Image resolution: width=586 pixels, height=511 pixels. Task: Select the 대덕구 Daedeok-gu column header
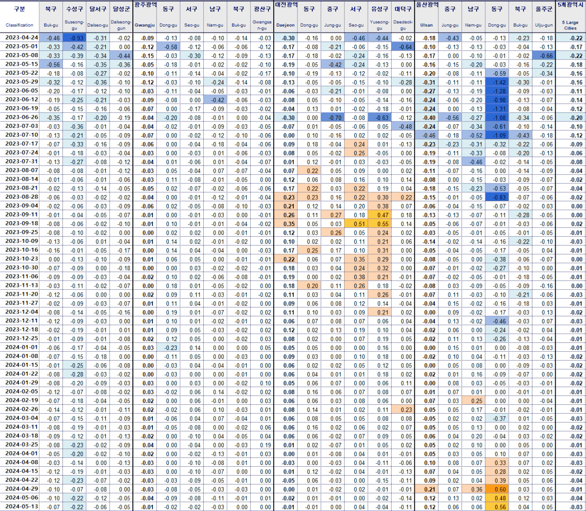point(403,17)
